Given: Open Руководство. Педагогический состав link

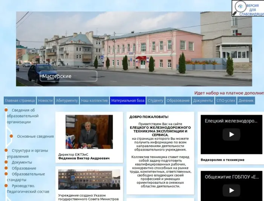Looking at the screenshot, I should pyautogui.click(x=28, y=189).
